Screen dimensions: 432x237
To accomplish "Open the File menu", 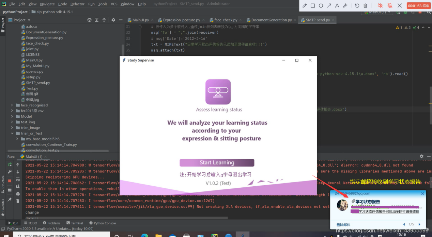I will coord(12,4).
